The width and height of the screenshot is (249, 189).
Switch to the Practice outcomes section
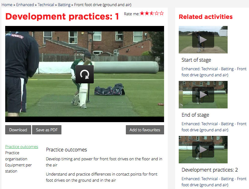(22, 147)
